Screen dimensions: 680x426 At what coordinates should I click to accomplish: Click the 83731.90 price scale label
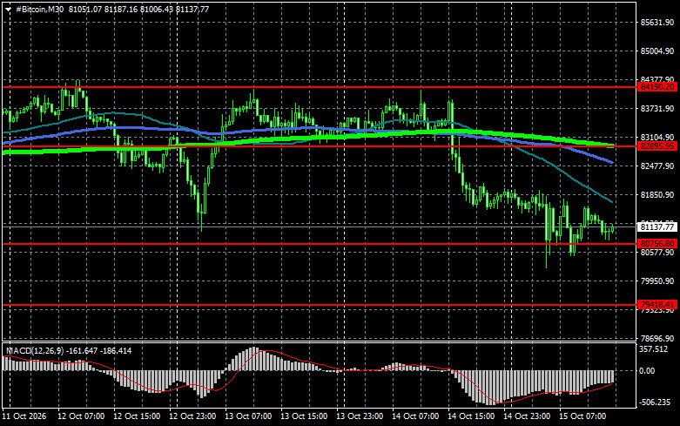657,108
